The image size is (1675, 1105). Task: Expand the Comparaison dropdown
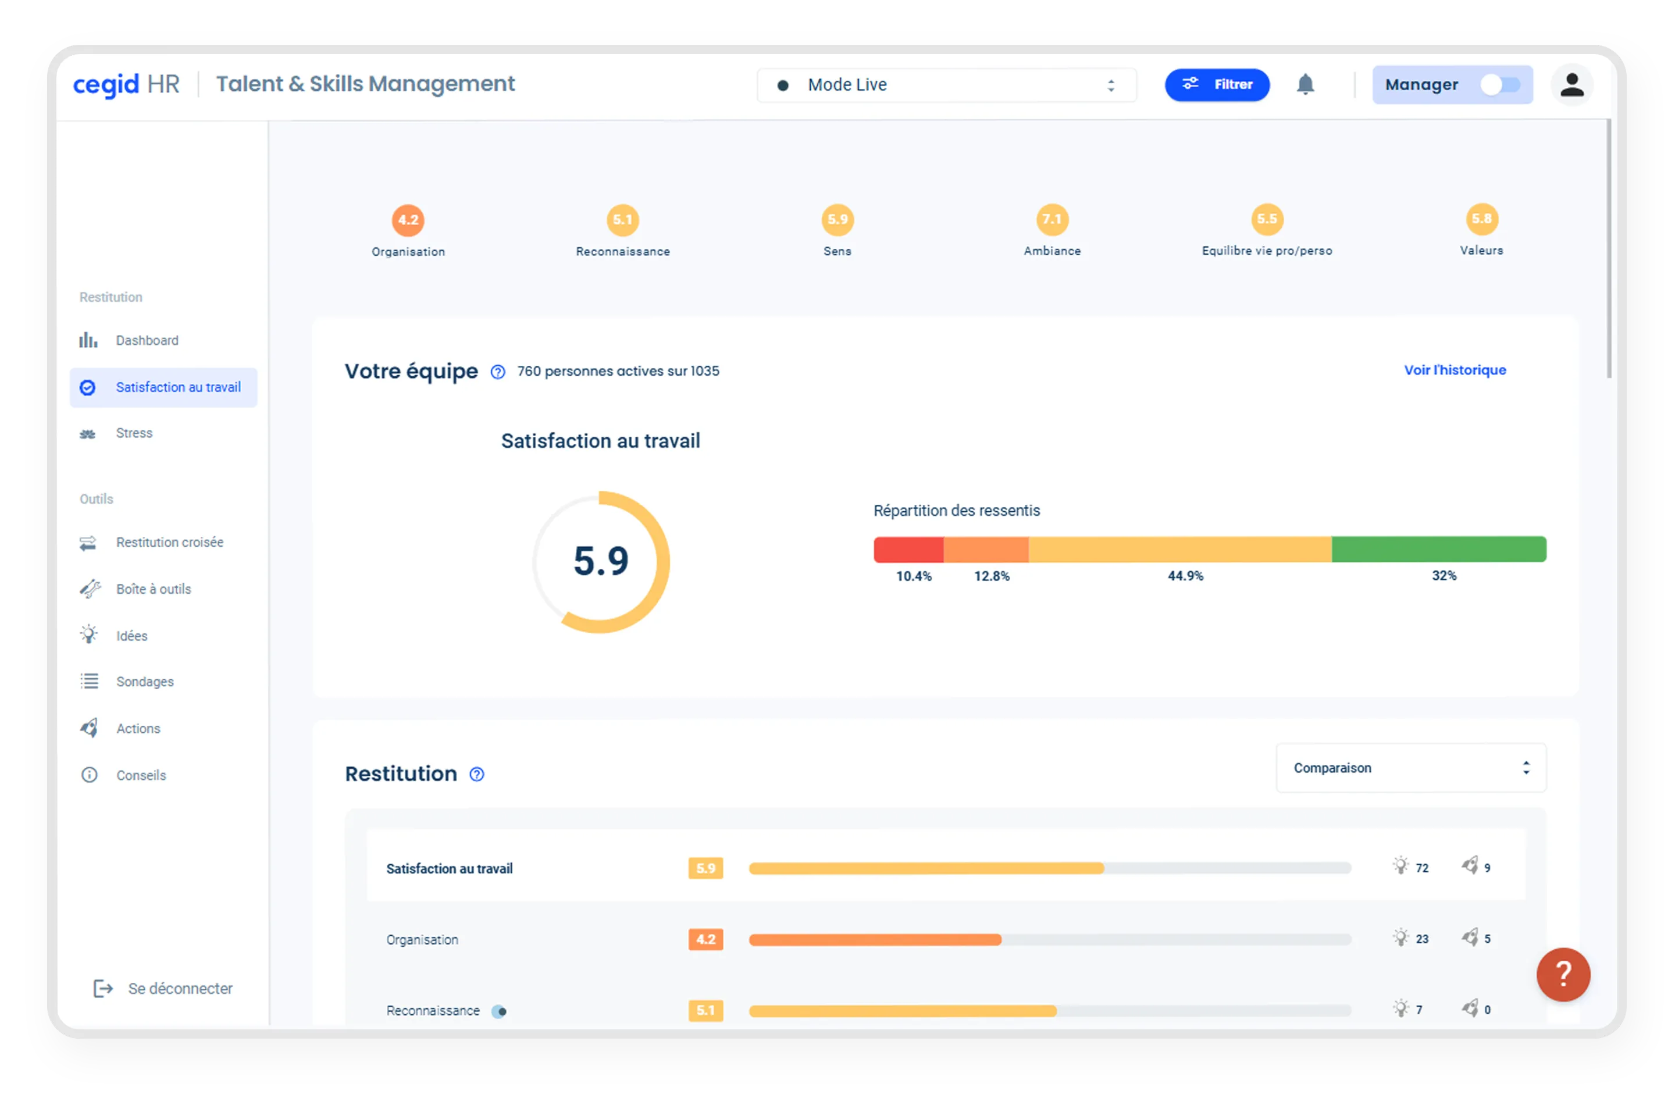pyautogui.click(x=1410, y=768)
